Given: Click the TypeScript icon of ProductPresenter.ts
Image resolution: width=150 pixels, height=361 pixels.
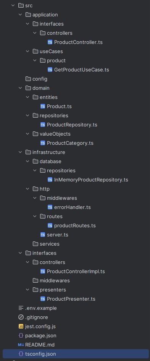Looking at the screenshot, I should (x=43, y=299).
